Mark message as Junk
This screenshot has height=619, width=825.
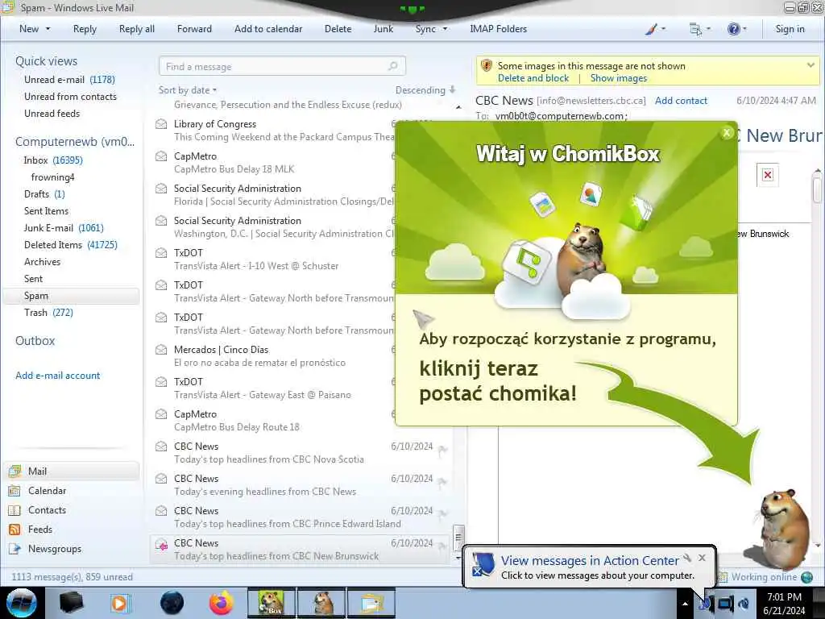tap(383, 29)
